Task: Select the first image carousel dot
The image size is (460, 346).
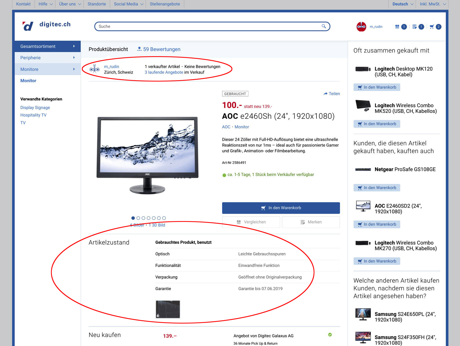Action: [x=133, y=218]
